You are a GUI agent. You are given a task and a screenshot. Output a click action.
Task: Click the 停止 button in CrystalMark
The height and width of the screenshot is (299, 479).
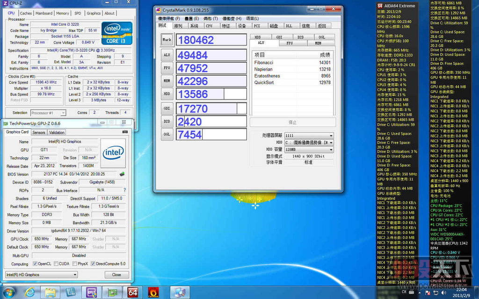[x=293, y=122]
